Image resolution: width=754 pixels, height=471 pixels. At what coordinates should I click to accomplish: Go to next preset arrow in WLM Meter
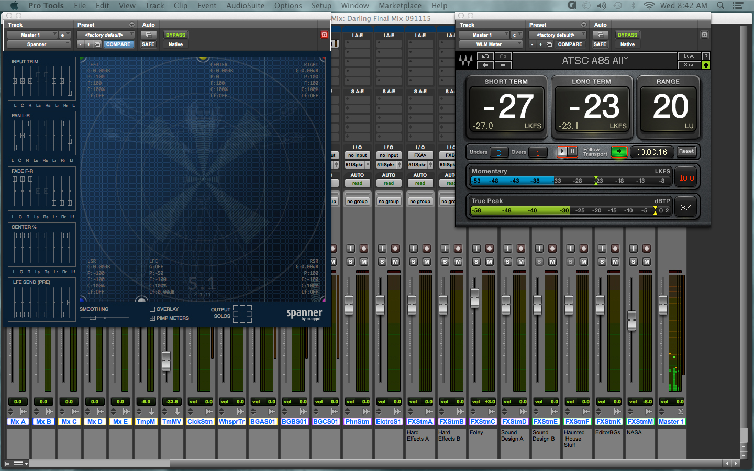[x=503, y=65]
